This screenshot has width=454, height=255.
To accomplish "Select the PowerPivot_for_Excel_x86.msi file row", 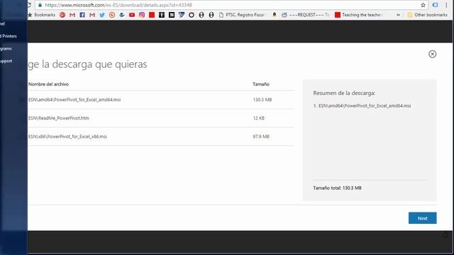I will coord(161,137).
